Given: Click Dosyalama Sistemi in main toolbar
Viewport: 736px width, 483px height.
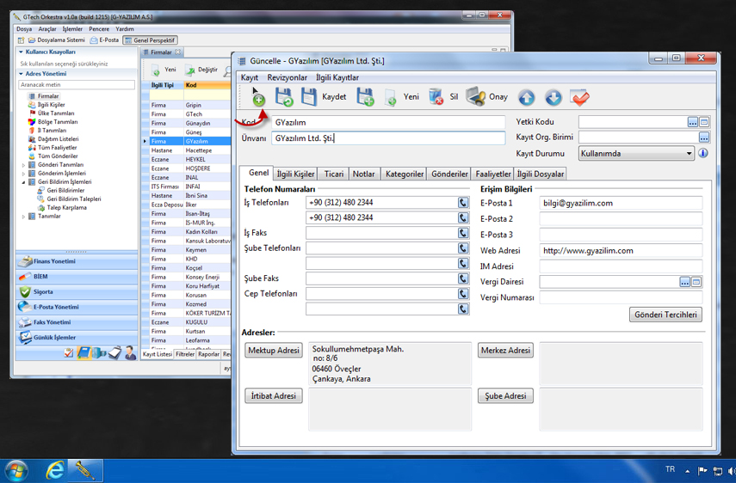Looking at the screenshot, I should 57,40.
